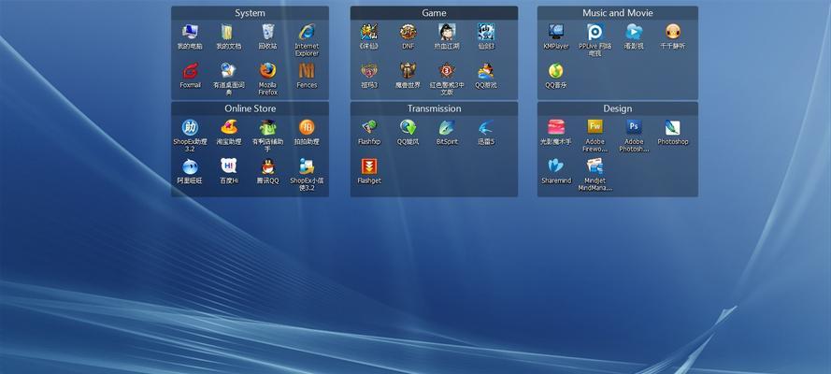Select the 百度Hi chat icon

click(x=228, y=166)
